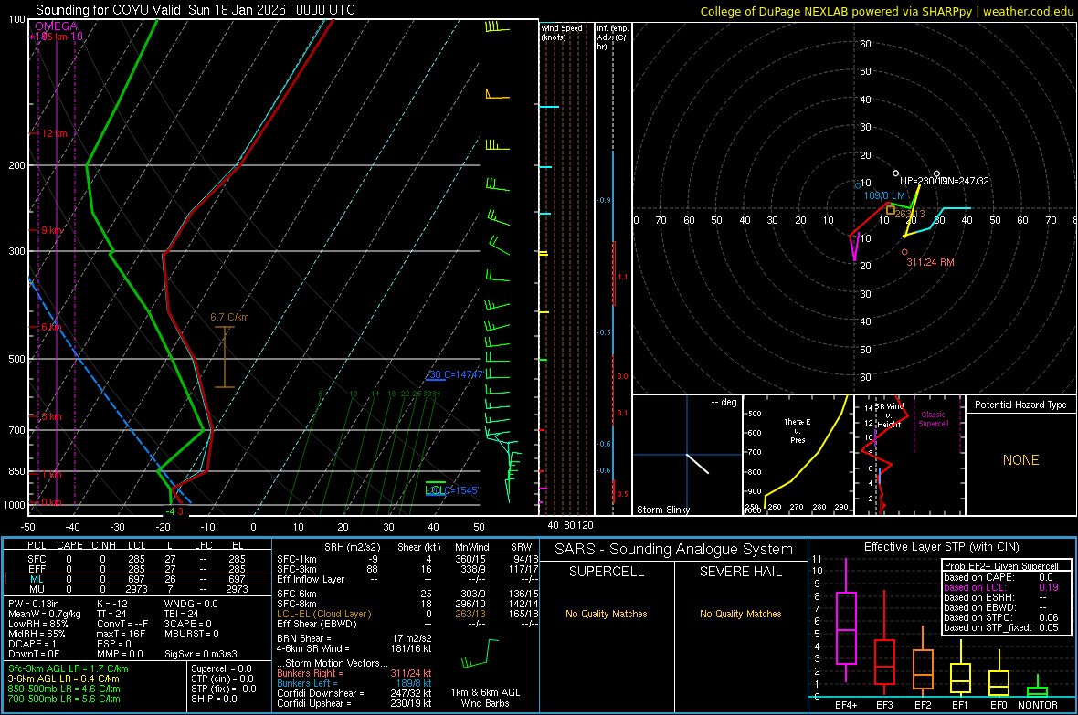The height and width of the screenshot is (715, 1078).
Task: Click the '12 km' height marker
Action: pyautogui.click(x=54, y=133)
